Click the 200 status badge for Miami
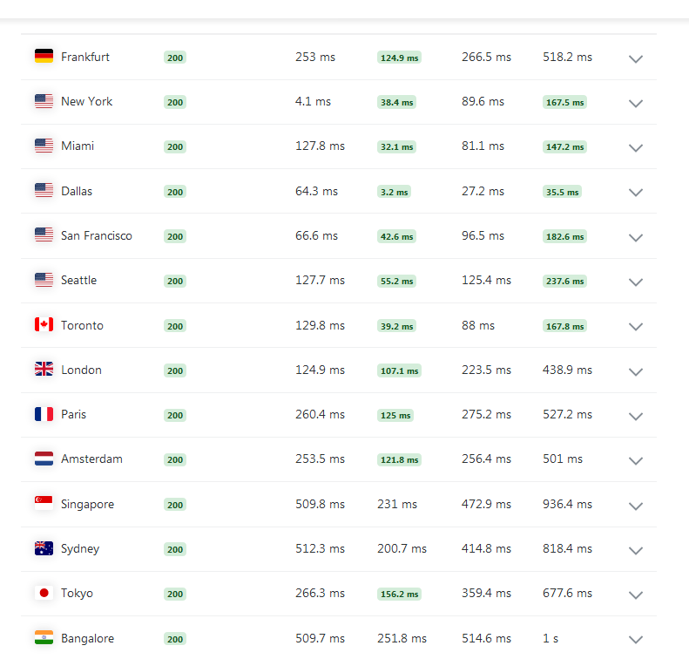689x666 pixels. (x=175, y=146)
